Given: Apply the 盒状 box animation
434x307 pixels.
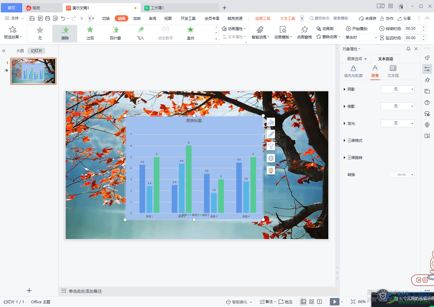Looking at the screenshot, I should pos(191,34).
